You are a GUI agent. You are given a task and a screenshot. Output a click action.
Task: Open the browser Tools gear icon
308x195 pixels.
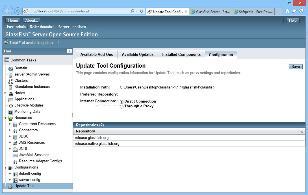point(301,11)
